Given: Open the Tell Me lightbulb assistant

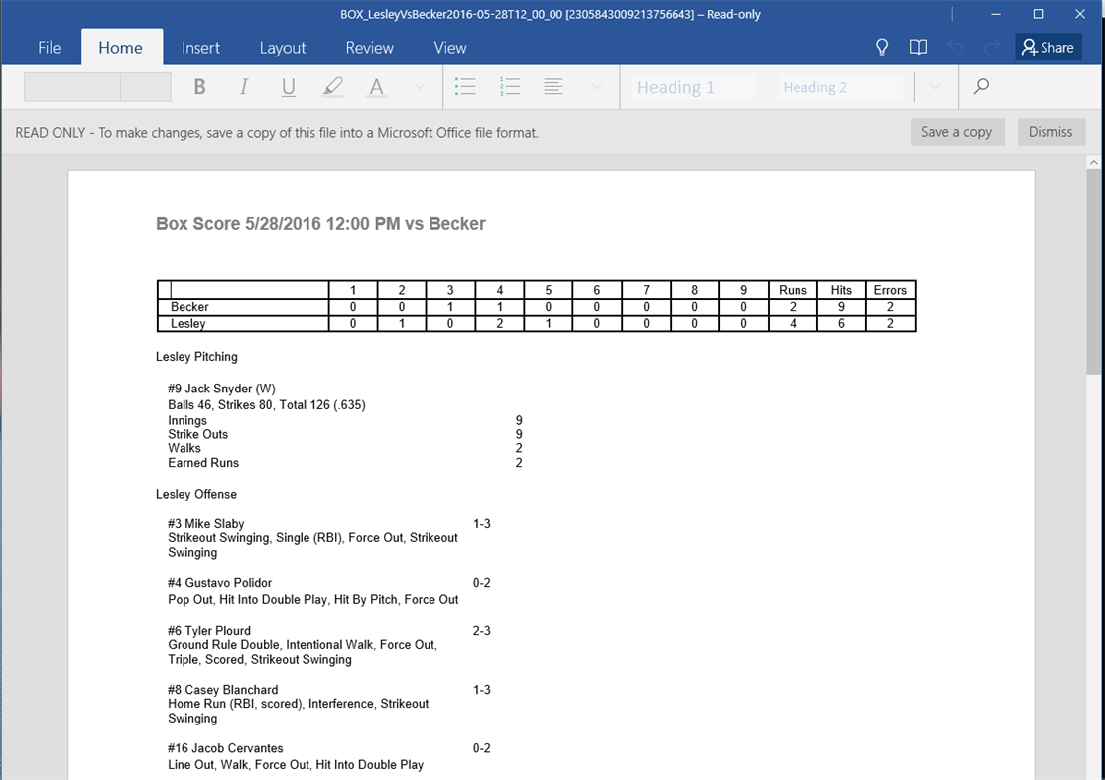Looking at the screenshot, I should click(881, 47).
